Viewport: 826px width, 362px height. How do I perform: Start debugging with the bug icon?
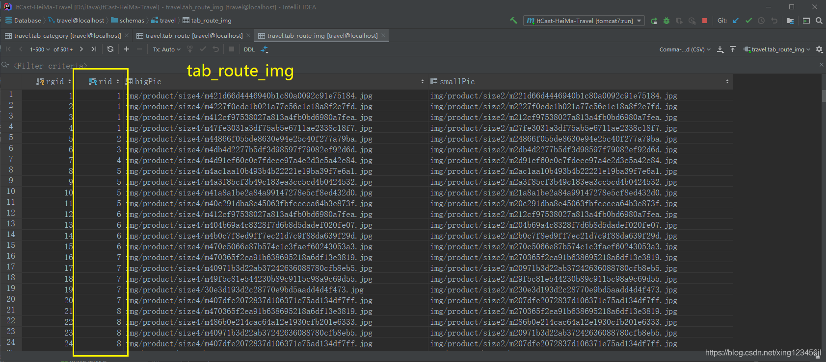666,21
